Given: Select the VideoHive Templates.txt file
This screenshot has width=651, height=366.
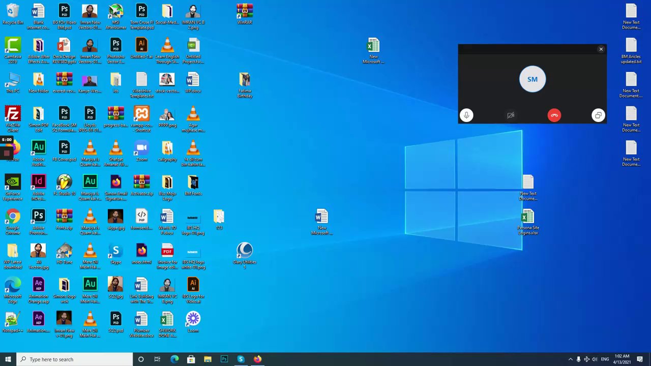Looking at the screenshot, I should point(141,85).
